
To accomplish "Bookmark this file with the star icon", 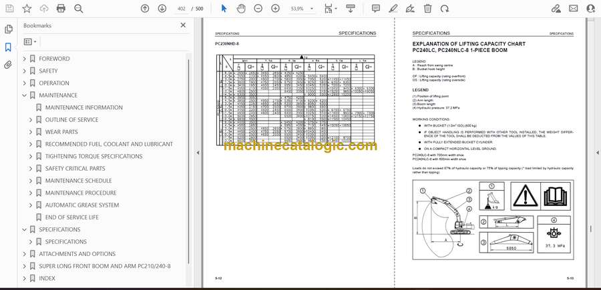I will (27, 9).
